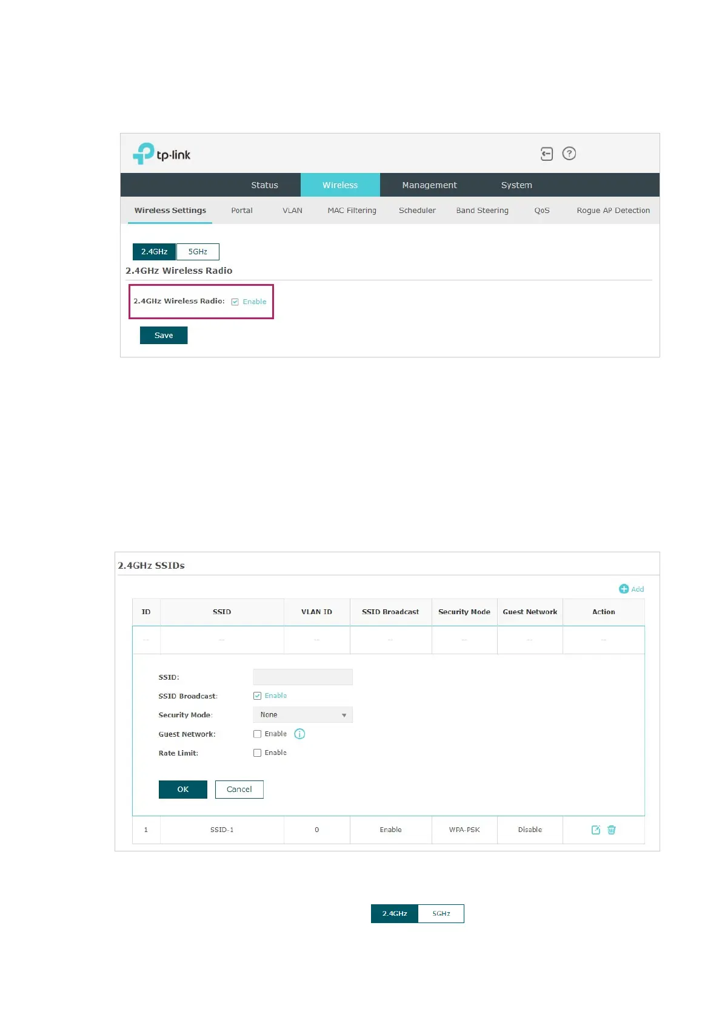
Task: Click the logout icon in header
Action: tap(547, 154)
